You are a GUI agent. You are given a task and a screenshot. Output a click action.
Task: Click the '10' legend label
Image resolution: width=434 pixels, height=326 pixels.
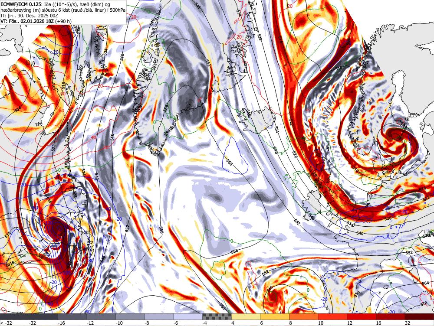(x=321, y=323)
